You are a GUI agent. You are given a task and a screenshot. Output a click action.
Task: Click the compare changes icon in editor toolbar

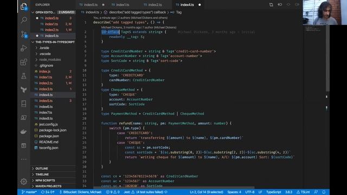[271, 5]
